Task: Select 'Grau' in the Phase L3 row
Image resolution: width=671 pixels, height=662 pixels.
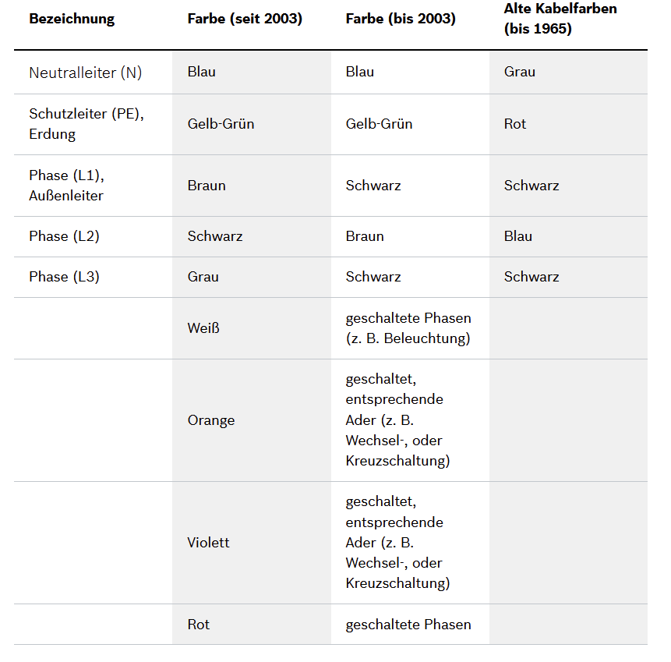Action: tap(203, 277)
